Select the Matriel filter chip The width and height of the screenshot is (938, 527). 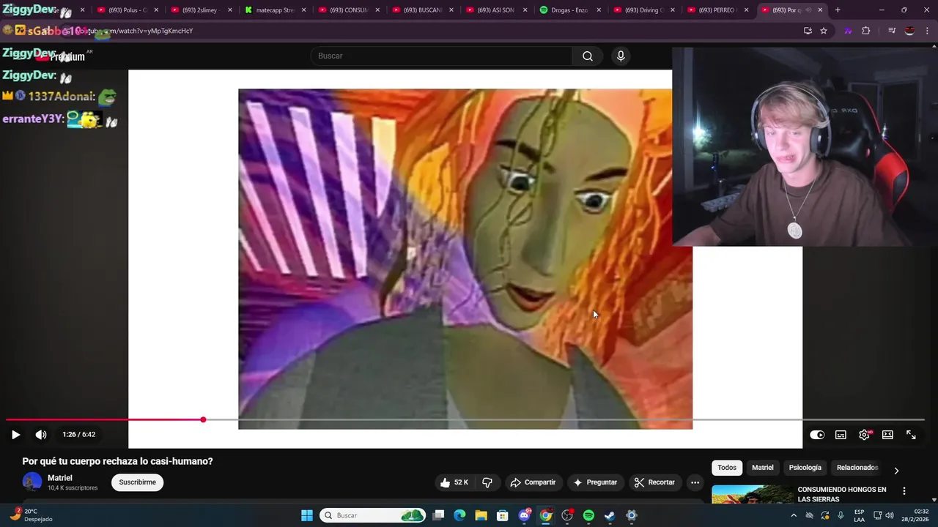coord(763,468)
